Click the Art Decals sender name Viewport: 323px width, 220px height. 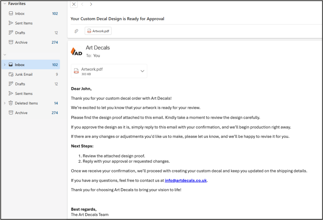coord(98,48)
